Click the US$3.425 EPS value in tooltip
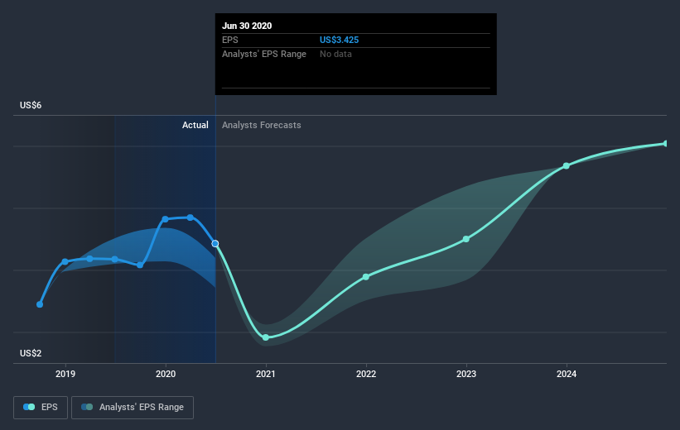 pyautogui.click(x=339, y=40)
